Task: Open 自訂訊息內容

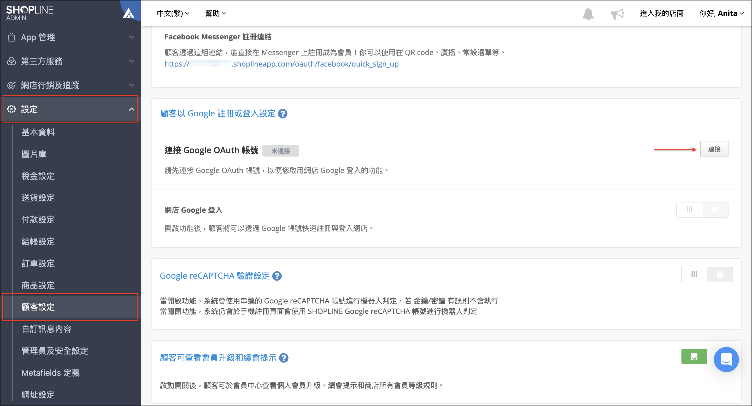Action: [46, 329]
